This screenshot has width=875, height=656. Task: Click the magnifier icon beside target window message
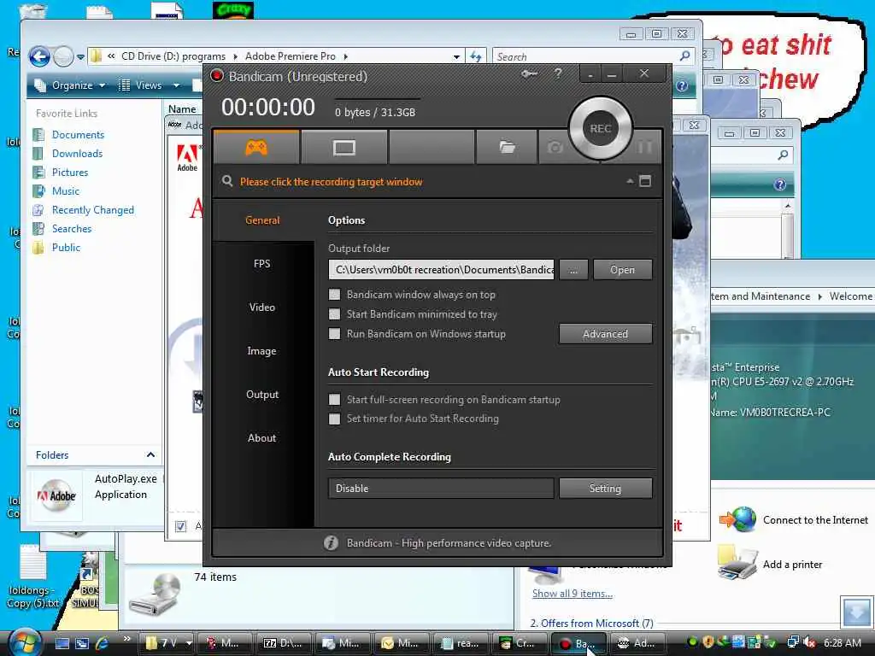pyautogui.click(x=227, y=181)
